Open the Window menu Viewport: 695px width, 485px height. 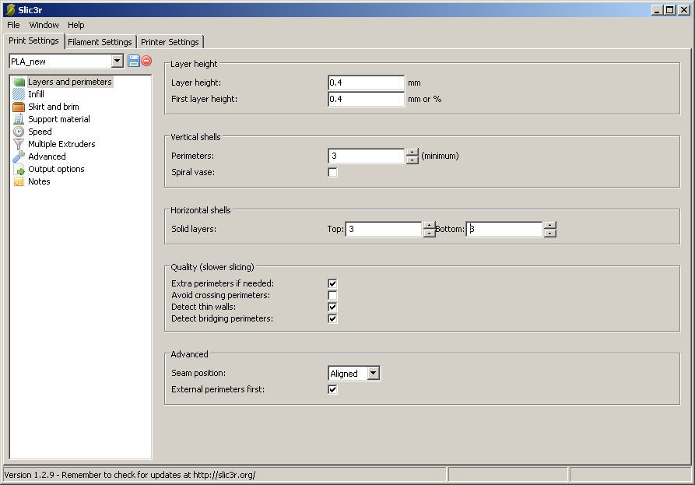pos(44,25)
